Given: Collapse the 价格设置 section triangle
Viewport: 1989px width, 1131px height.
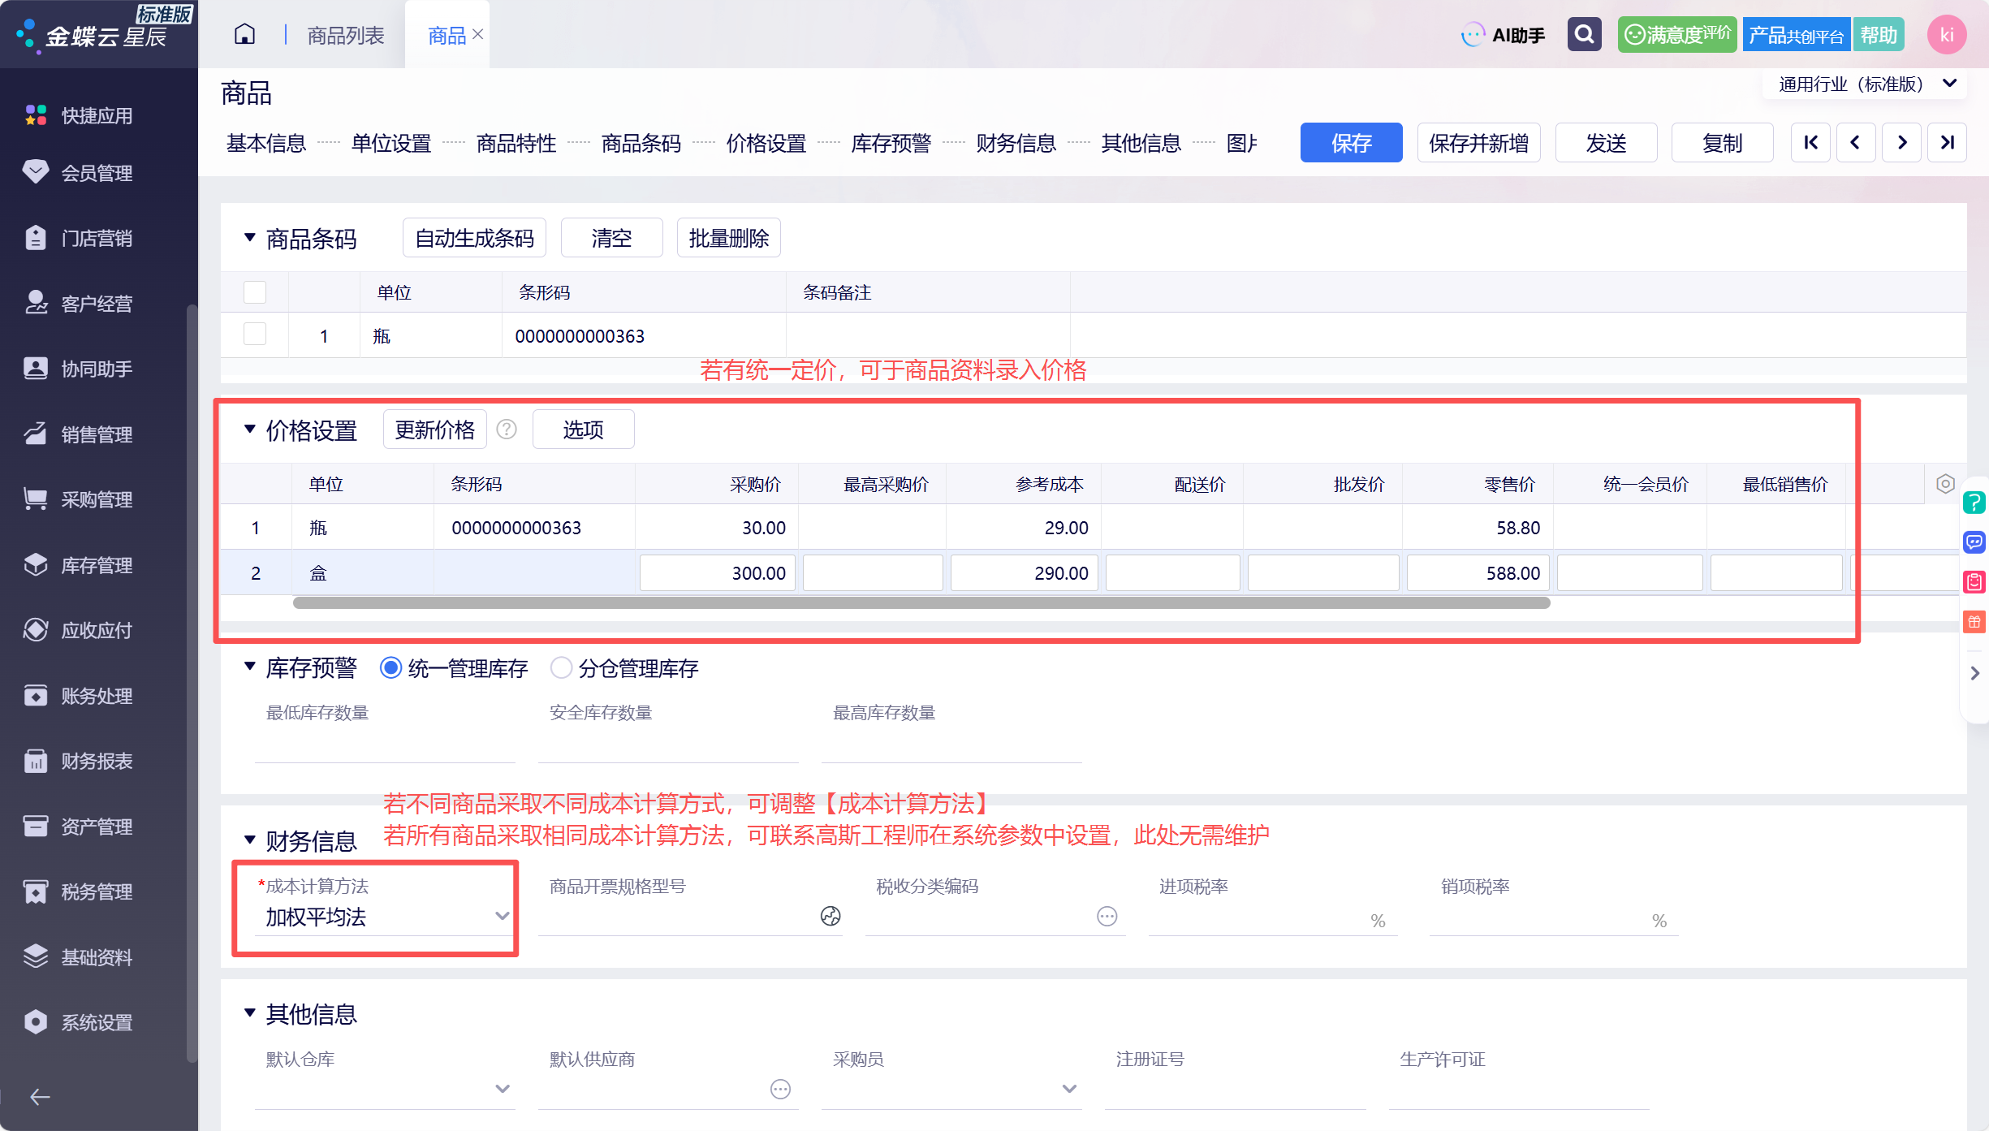Looking at the screenshot, I should (250, 429).
